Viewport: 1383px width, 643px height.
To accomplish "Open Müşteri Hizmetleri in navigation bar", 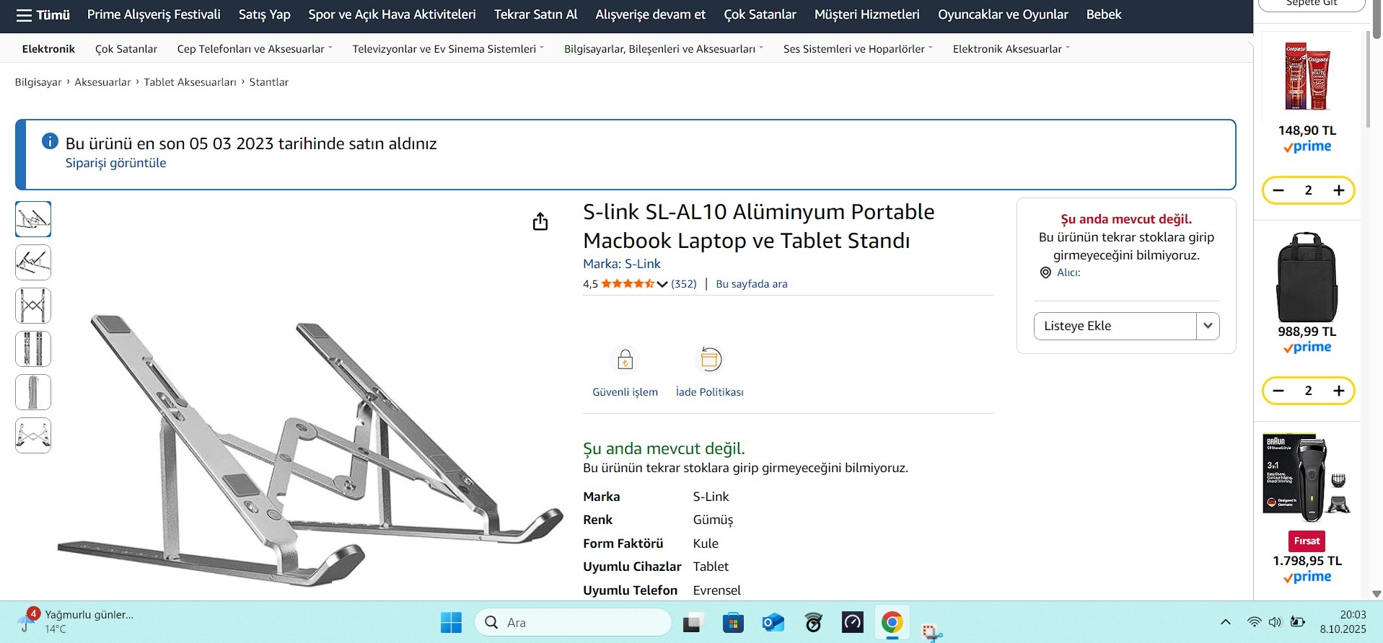I will 866,14.
